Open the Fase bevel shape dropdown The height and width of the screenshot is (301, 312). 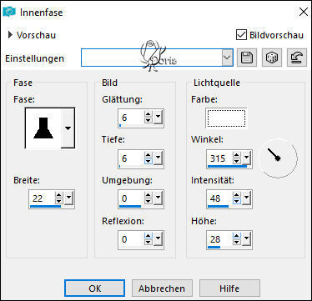[x=68, y=128]
